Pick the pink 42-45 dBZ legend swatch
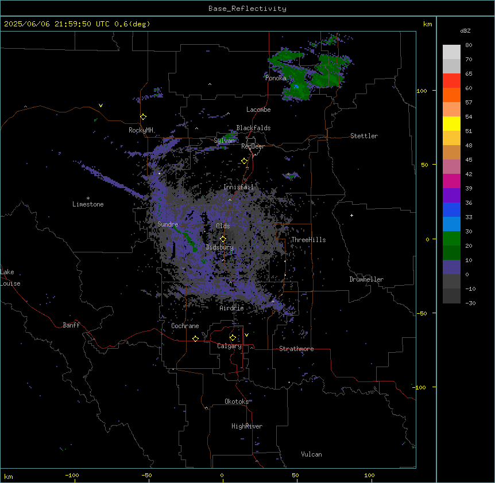The image size is (495, 483). click(x=451, y=167)
